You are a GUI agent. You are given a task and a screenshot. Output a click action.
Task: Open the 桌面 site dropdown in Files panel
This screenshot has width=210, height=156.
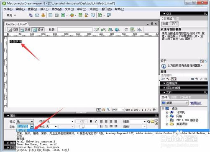(175, 103)
